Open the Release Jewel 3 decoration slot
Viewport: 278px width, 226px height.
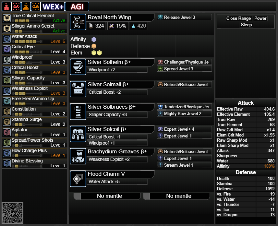pos(184,17)
